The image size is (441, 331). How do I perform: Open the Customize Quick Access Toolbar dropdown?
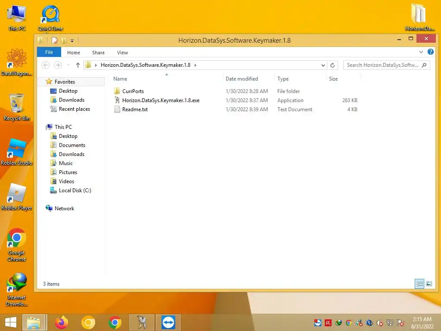tap(72, 41)
